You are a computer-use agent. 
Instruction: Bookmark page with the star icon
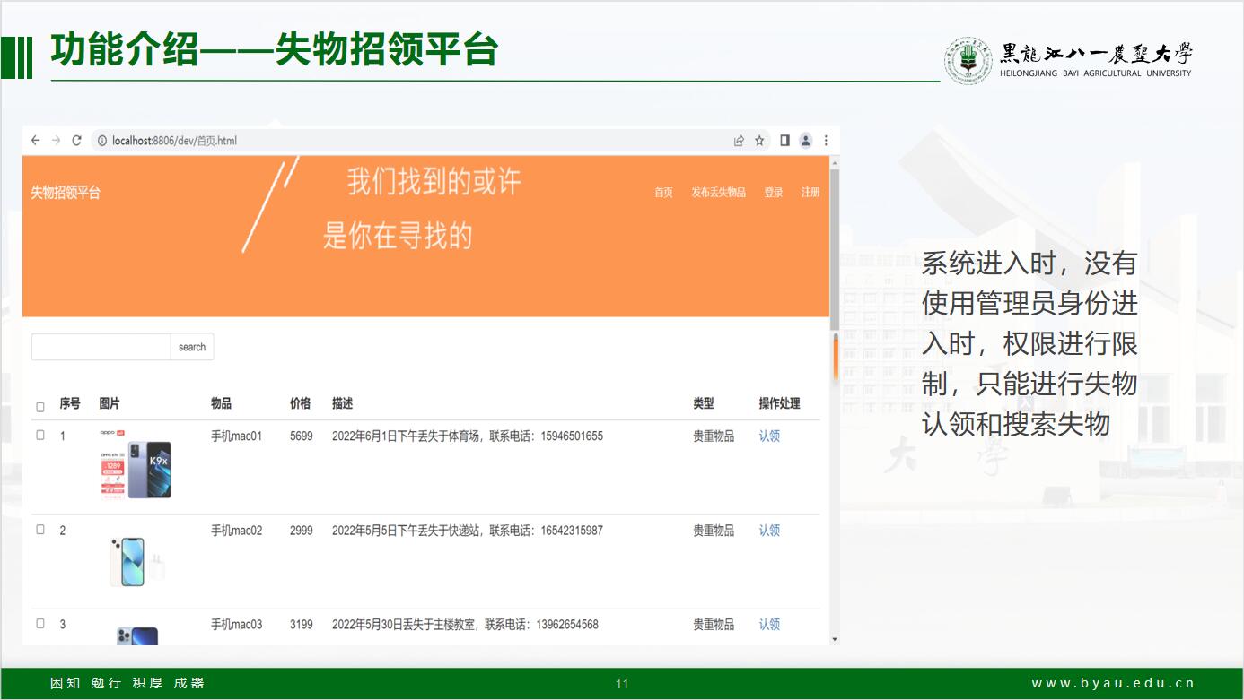759,141
